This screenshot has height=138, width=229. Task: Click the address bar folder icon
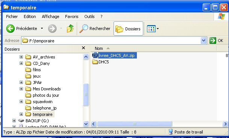[25, 40]
